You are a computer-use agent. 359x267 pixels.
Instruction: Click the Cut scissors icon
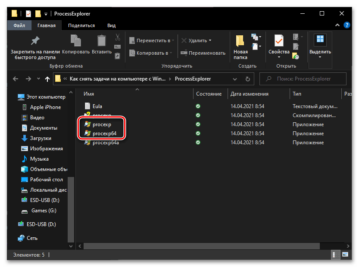coord(117,37)
